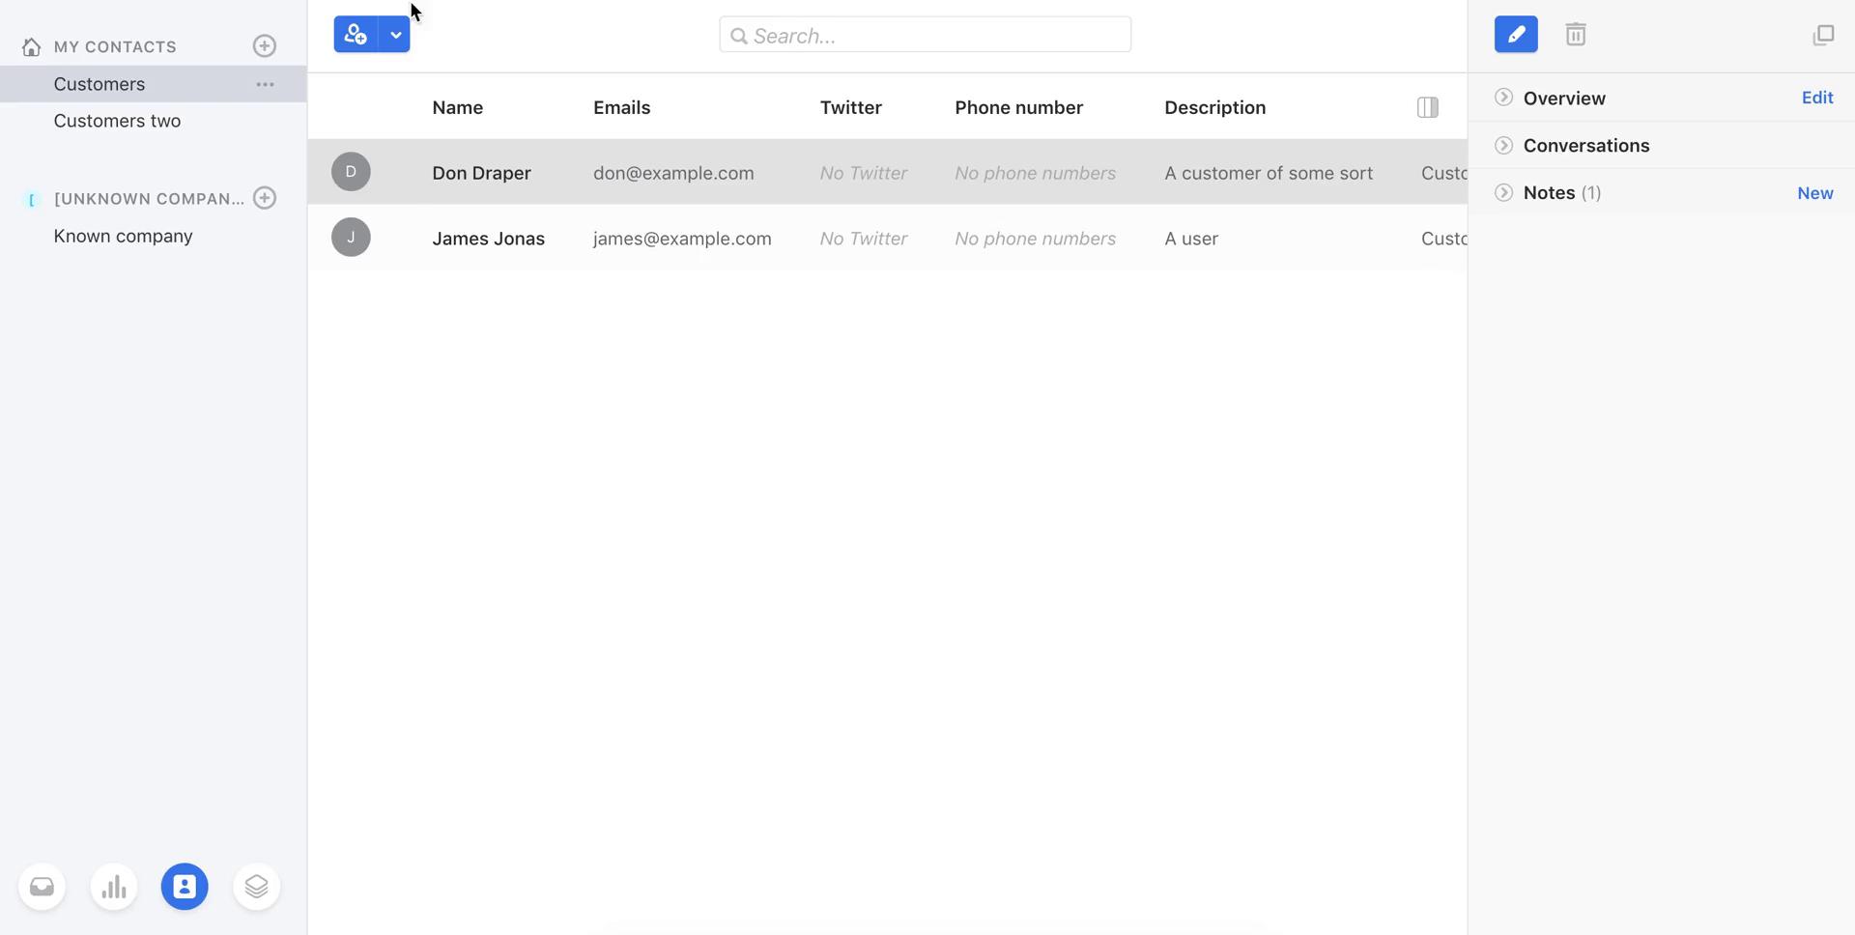Click the Overview section title
This screenshot has height=935, width=1855.
point(1564,99)
